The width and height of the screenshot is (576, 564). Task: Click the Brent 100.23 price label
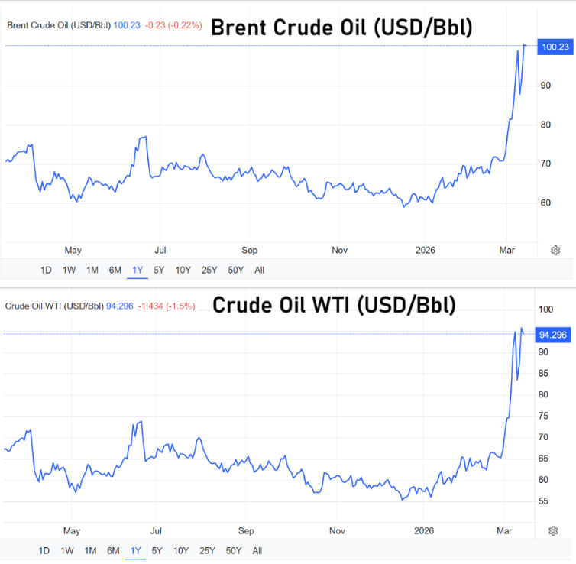(x=555, y=47)
